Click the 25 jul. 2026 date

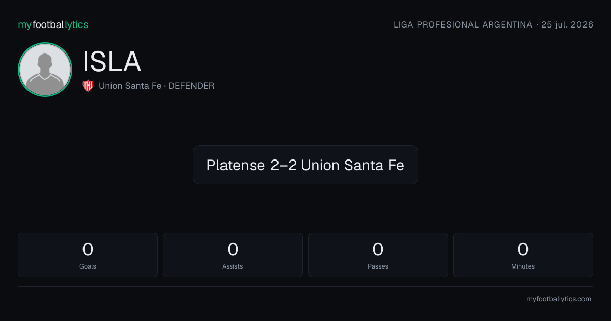pos(567,24)
